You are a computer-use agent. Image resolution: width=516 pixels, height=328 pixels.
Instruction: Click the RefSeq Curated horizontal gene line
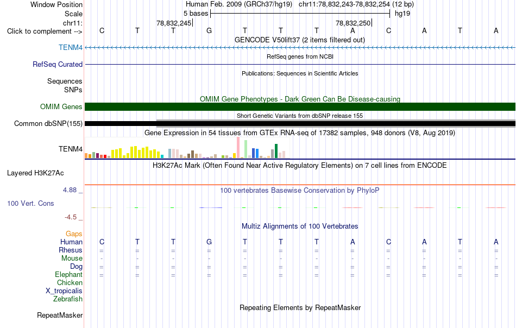point(300,64)
